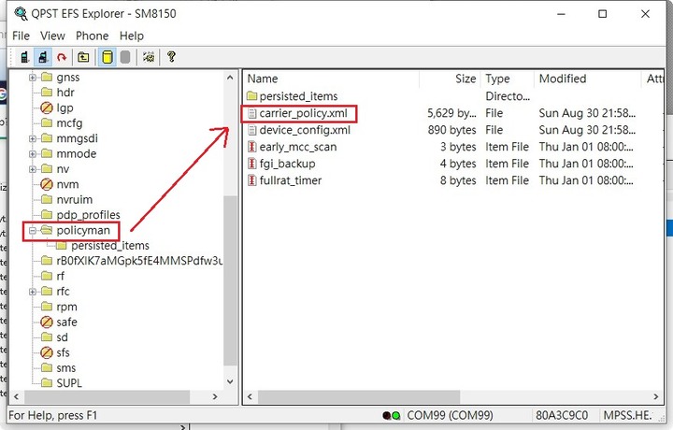Click the 80A3C9C0 status bar entry

pyautogui.click(x=562, y=415)
